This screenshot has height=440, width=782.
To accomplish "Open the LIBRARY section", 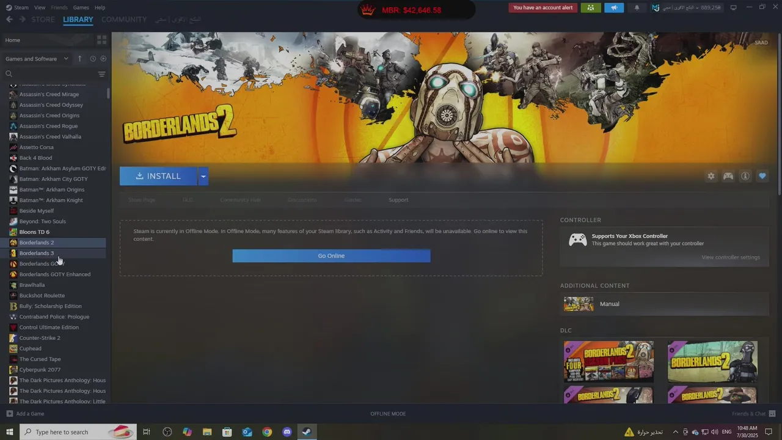I will 78,20.
